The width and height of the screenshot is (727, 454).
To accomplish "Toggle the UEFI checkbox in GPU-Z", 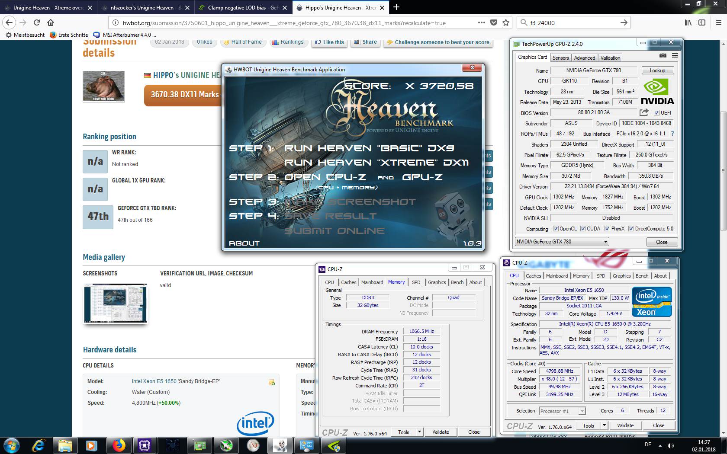I will coord(656,113).
